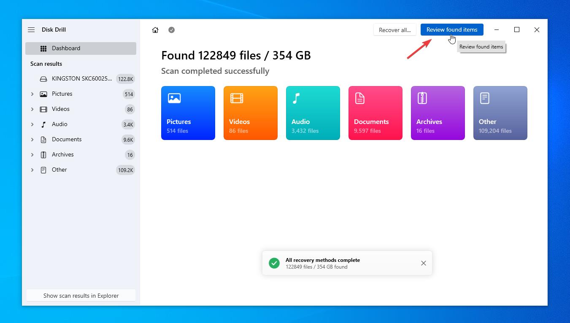Select Archives in scan results
Image resolution: width=570 pixels, height=323 pixels.
81,155
